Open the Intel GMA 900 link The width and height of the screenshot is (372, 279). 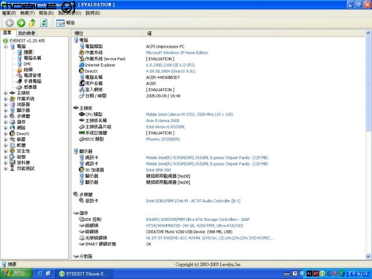(159, 170)
